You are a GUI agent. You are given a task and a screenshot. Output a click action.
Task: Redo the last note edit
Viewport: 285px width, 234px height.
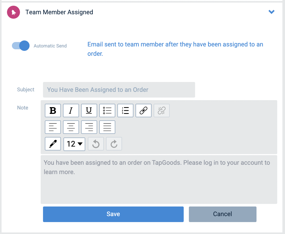(114, 144)
